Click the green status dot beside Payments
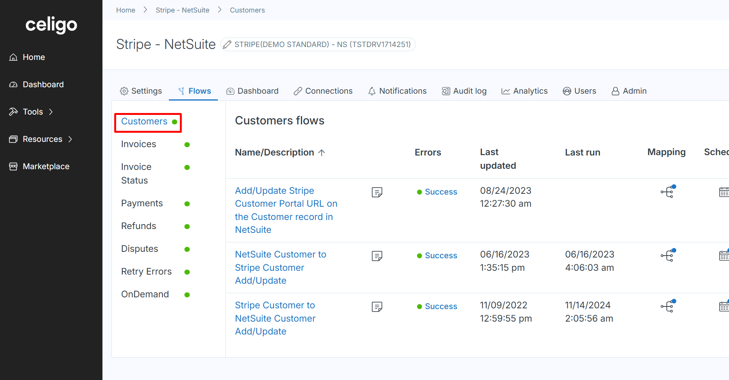Viewport: 729px width, 380px height. [187, 204]
